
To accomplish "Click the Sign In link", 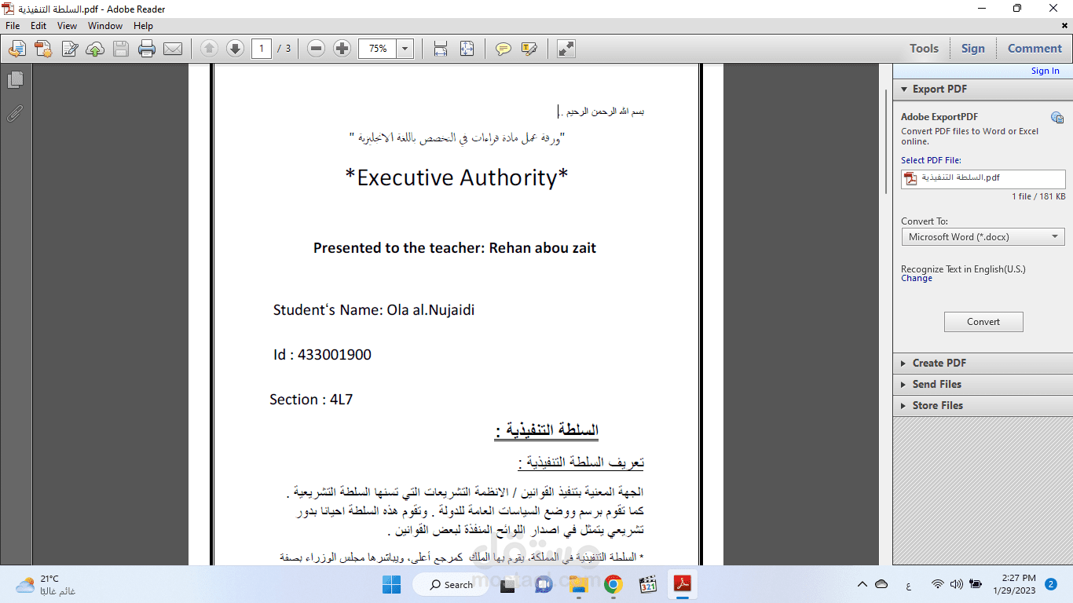I will pos(1045,71).
